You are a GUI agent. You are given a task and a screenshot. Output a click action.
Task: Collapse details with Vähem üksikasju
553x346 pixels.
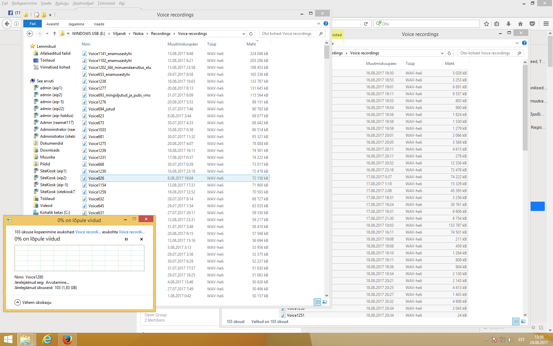click(33, 303)
